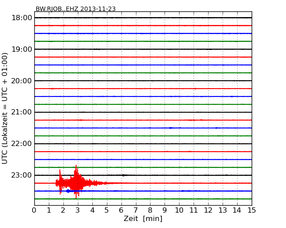
Task: Click x-axis tick label 4
Action: (x=92, y=210)
